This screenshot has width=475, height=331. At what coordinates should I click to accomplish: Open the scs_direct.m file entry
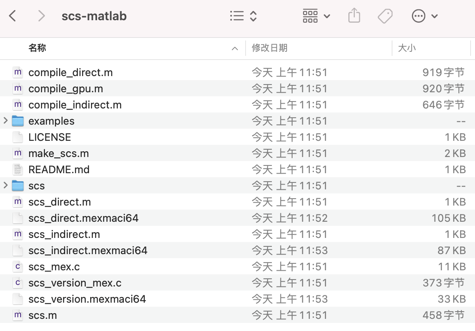[x=59, y=202]
